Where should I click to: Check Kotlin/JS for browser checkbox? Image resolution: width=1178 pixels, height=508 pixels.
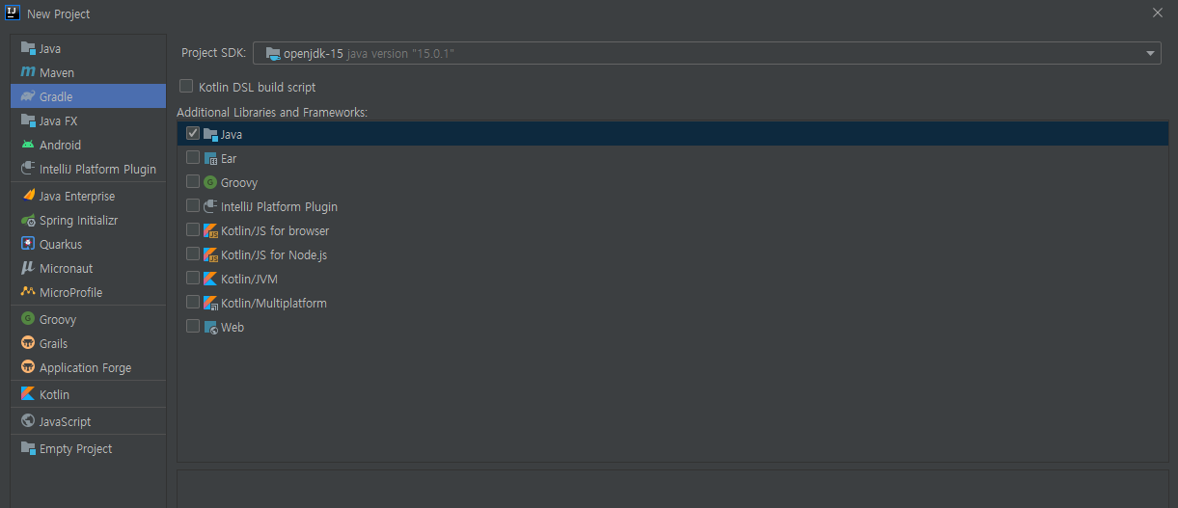click(x=193, y=229)
